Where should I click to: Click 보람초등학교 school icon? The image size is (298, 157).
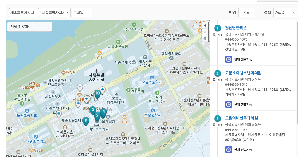[x=152, y=77]
